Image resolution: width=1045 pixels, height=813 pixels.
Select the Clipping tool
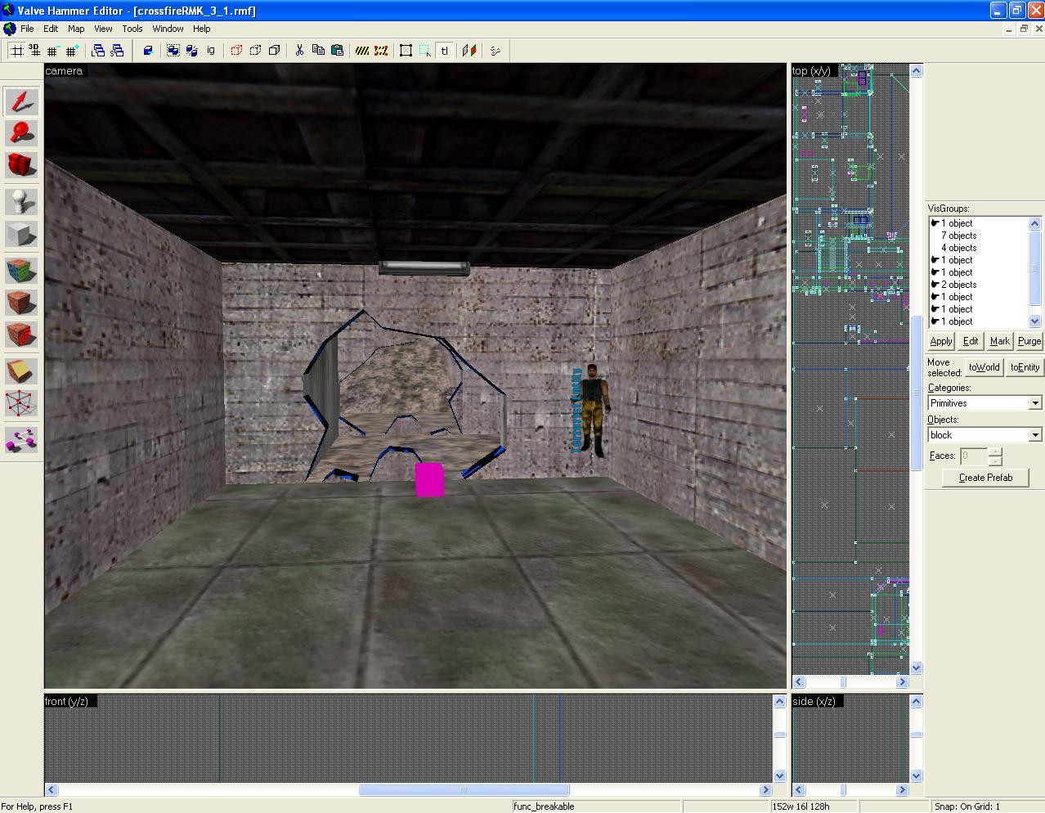tap(21, 371)
